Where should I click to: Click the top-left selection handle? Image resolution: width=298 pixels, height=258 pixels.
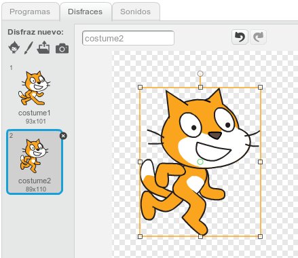[140, 87]
